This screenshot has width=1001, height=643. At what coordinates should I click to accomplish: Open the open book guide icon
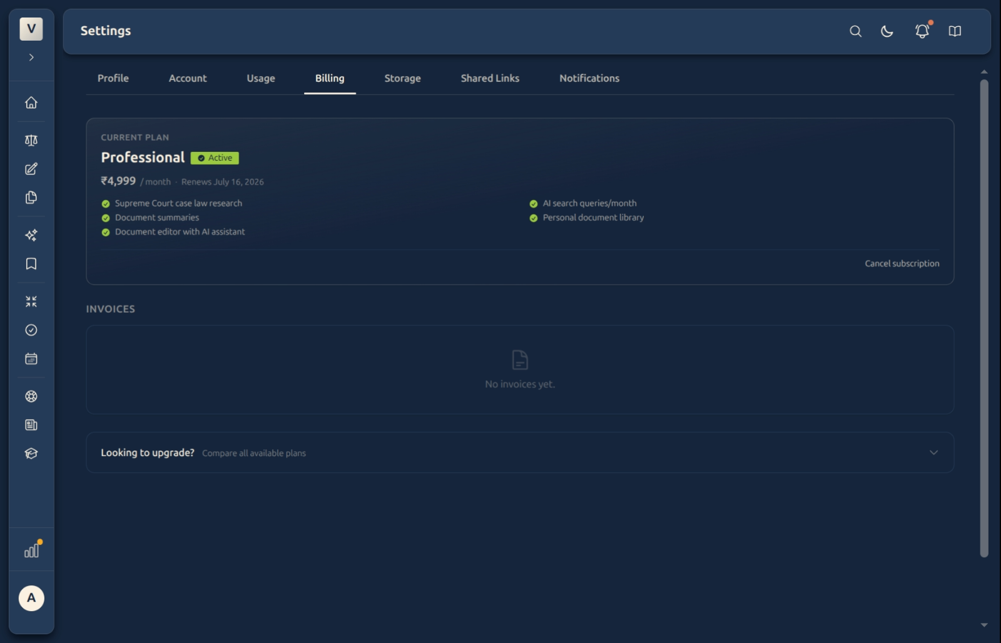coord(955,31)
